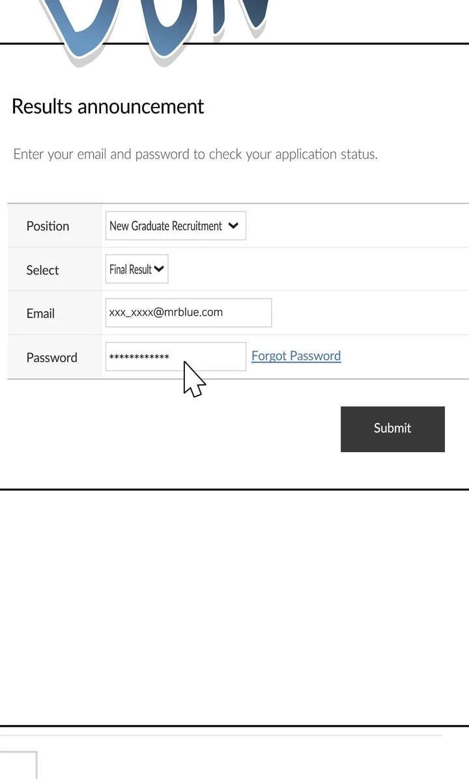Click the chevron next to Final Result
469x779 pixels.
[158, 269]
